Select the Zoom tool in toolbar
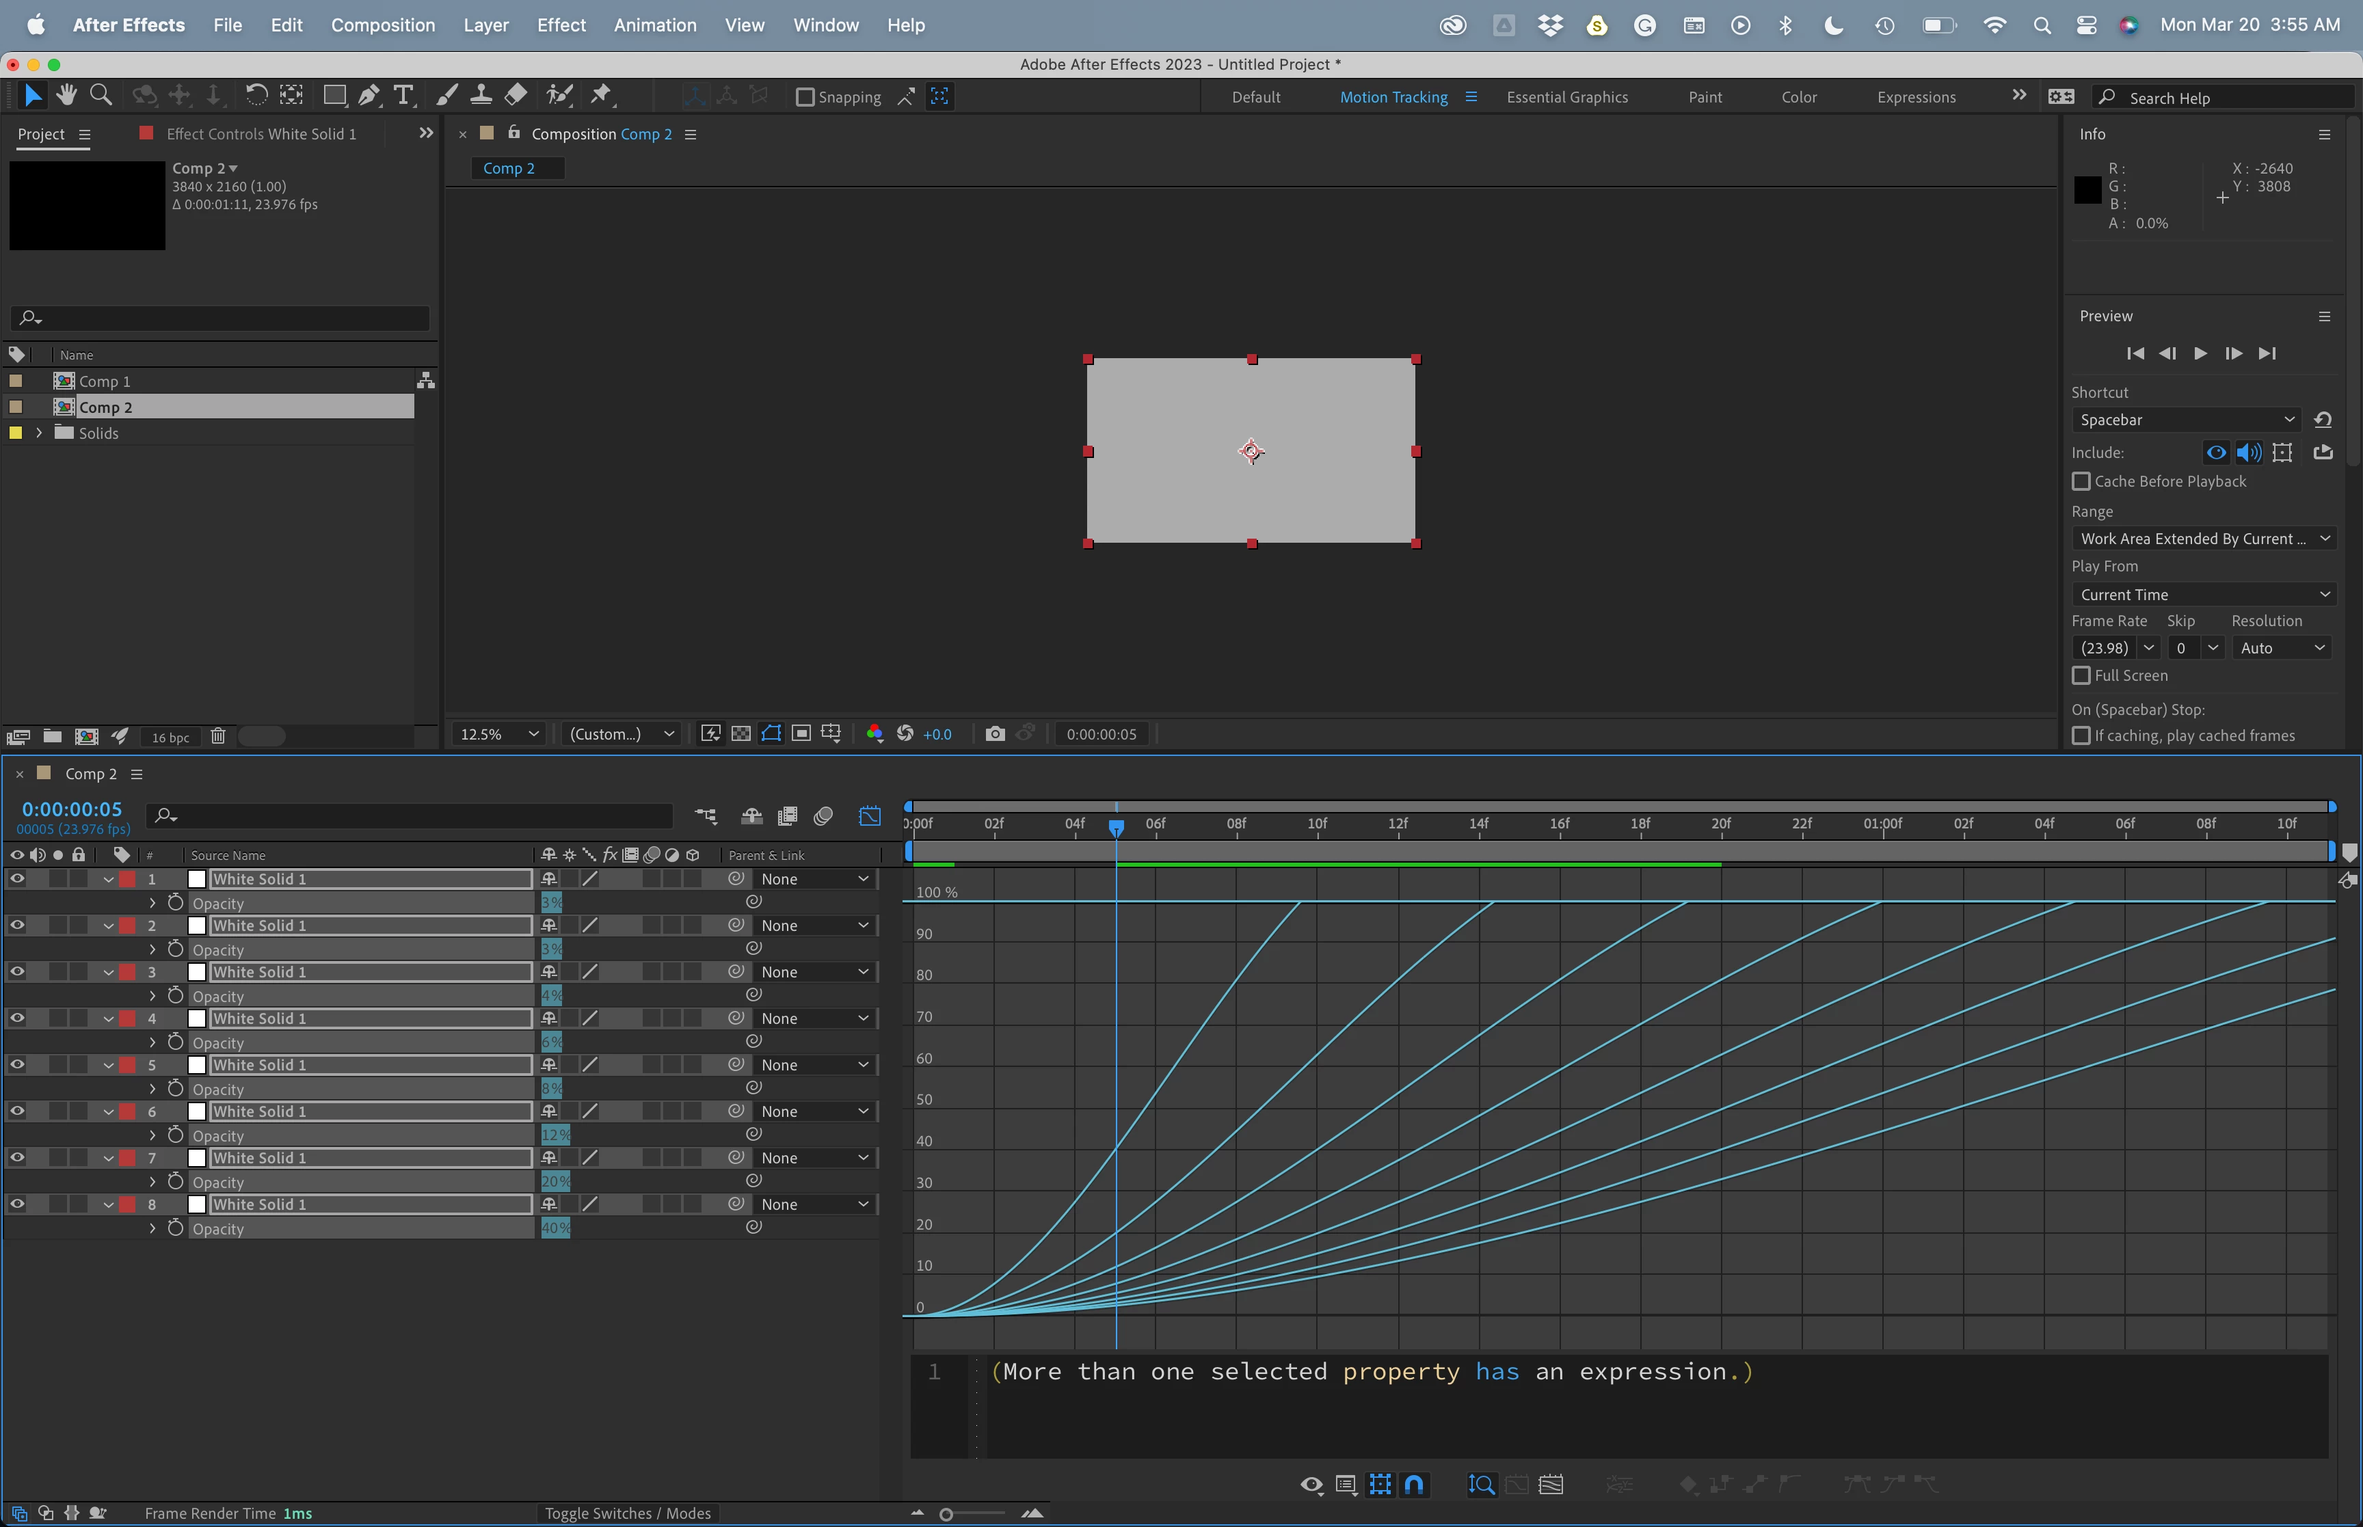Viewport: 2363px width, 1527px height. click(x=100, y=95)
